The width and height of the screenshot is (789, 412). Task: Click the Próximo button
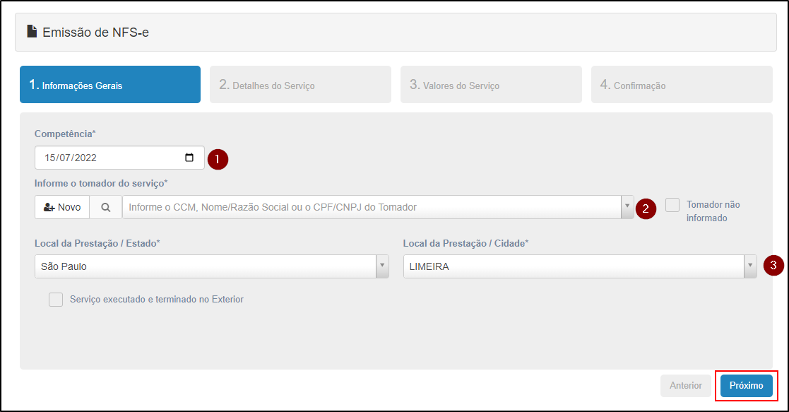pos(746,385)
